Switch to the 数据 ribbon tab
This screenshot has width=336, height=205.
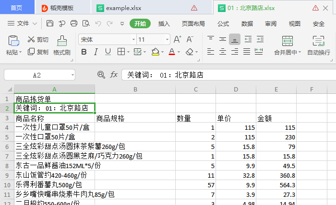(247, 24)
